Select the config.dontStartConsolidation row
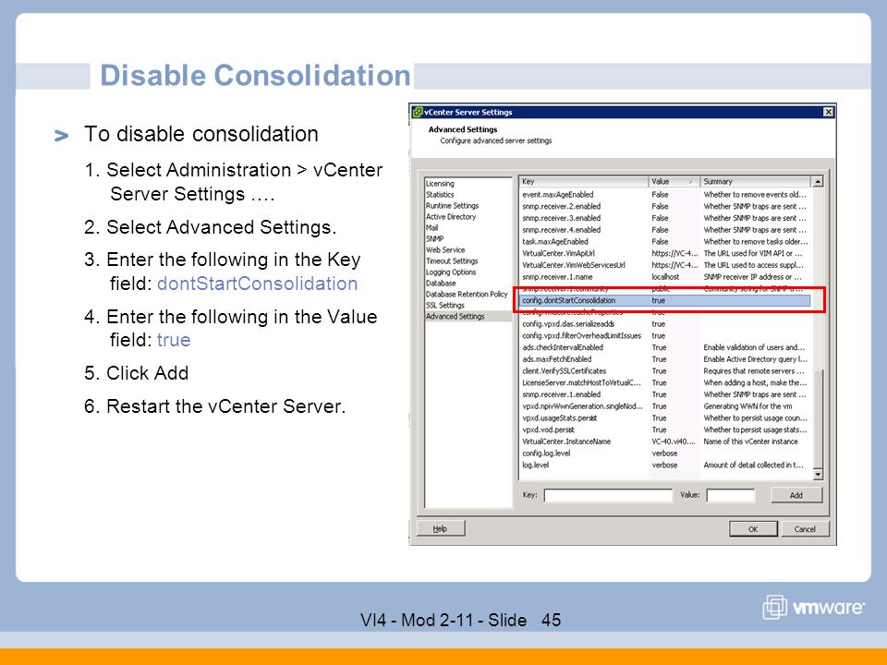Screen dimensions: 887x665 pyautogui.click(x=665, y=300)
